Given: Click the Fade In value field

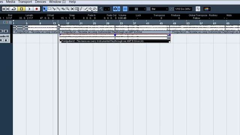Looking at the screenshot, I should point(89,18).
